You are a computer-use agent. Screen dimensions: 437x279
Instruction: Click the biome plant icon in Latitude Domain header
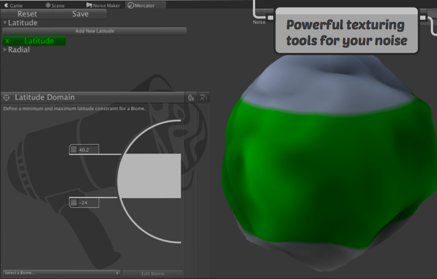[191, 98]
